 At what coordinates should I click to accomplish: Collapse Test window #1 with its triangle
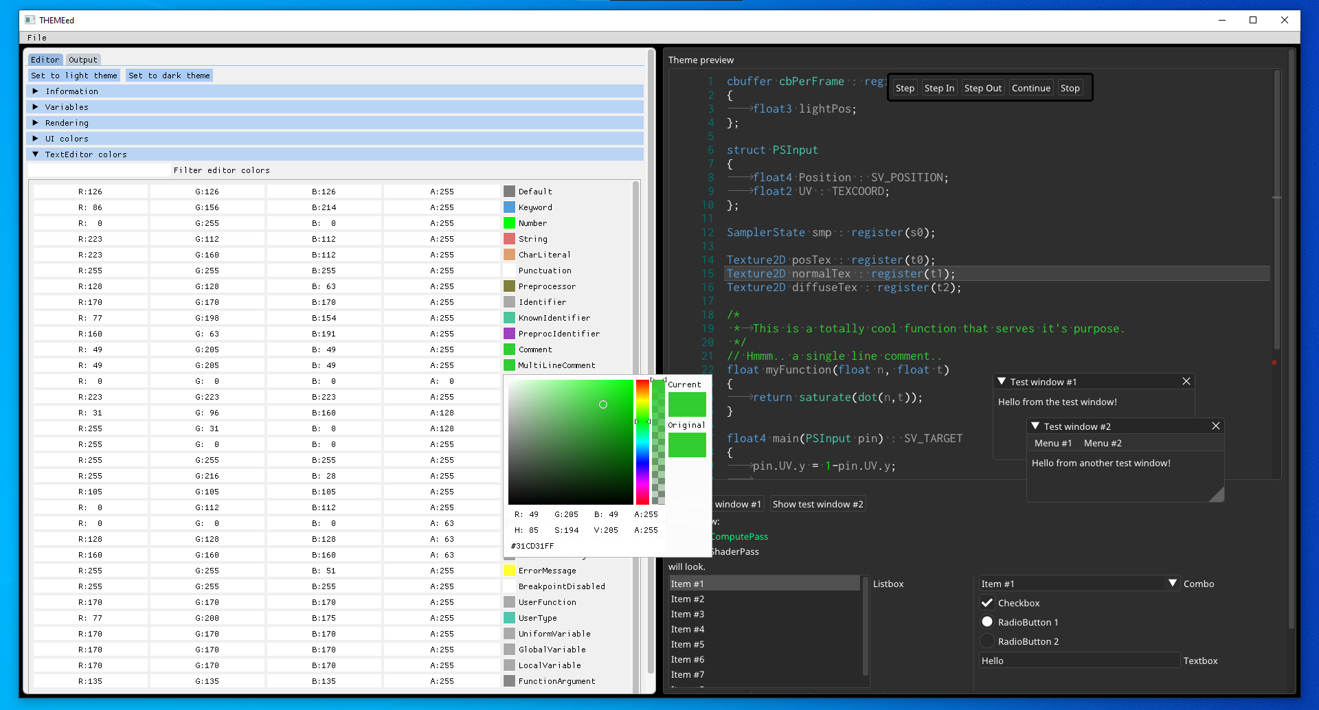pos(1002,381)
